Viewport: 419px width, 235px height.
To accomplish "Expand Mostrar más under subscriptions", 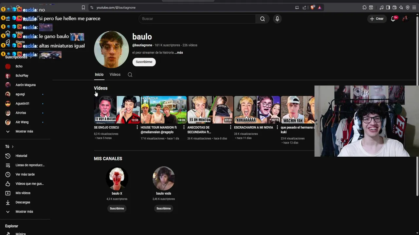I will 25,131.
